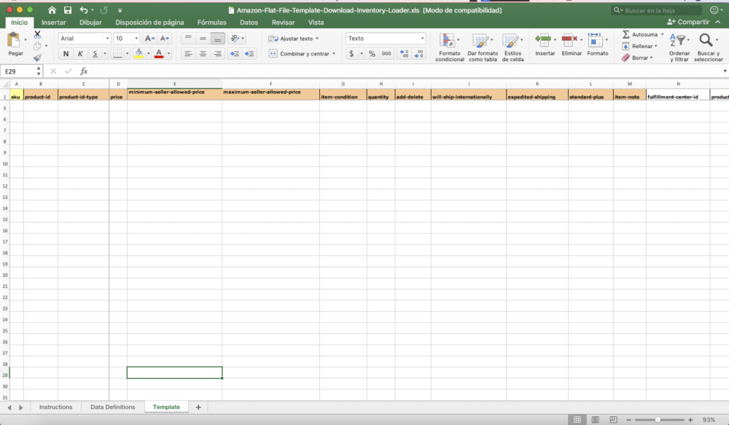Open Buscar y seleccionar magnifier
Screen dimensions: 729x425
[708, 47]
